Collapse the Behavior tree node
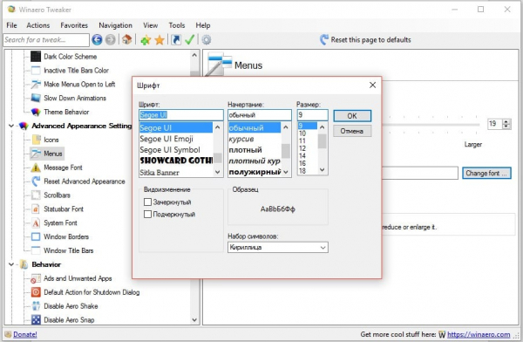 (x=11, y=264)
